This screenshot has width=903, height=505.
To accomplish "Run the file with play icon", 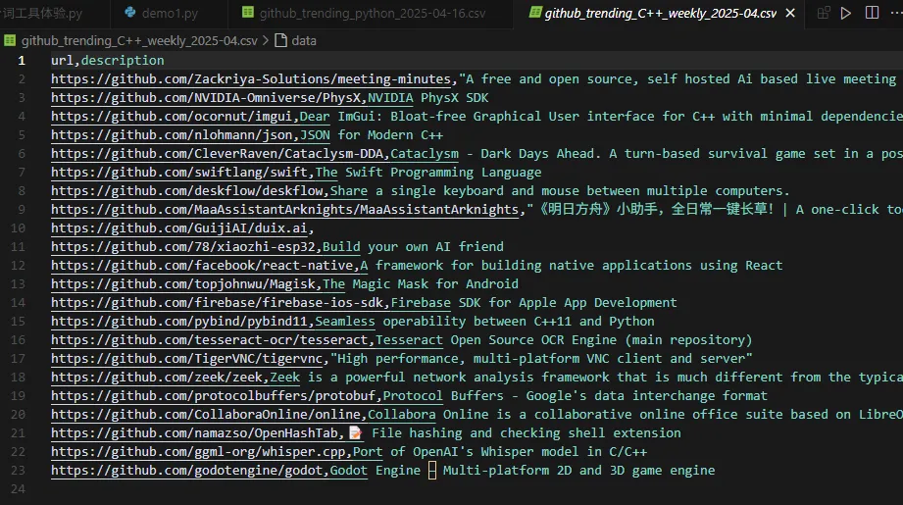I will (845, 13).
